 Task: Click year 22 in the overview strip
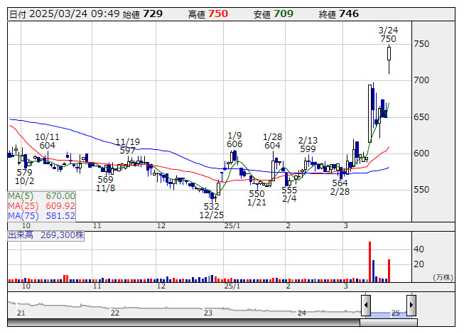pos(115,313)
